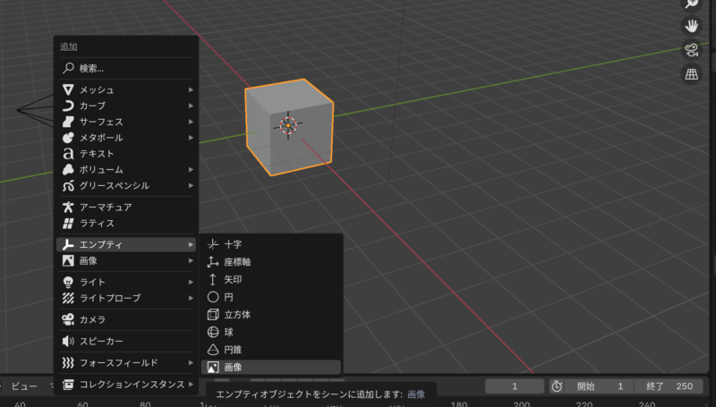
Task: Add a Text (テキスト) object
Action: (x=126, y=154)
